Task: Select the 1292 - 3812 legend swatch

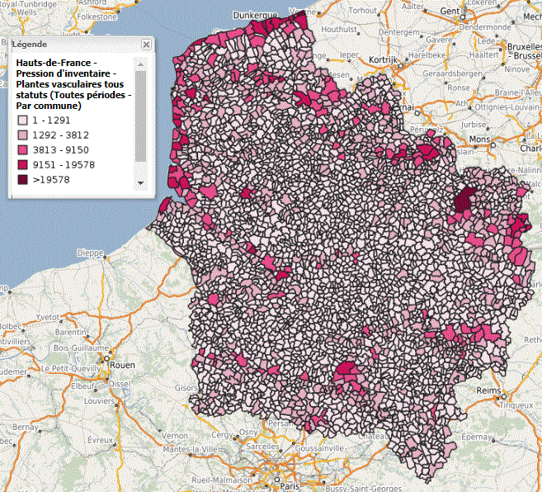Action: [x=22, y=135]
